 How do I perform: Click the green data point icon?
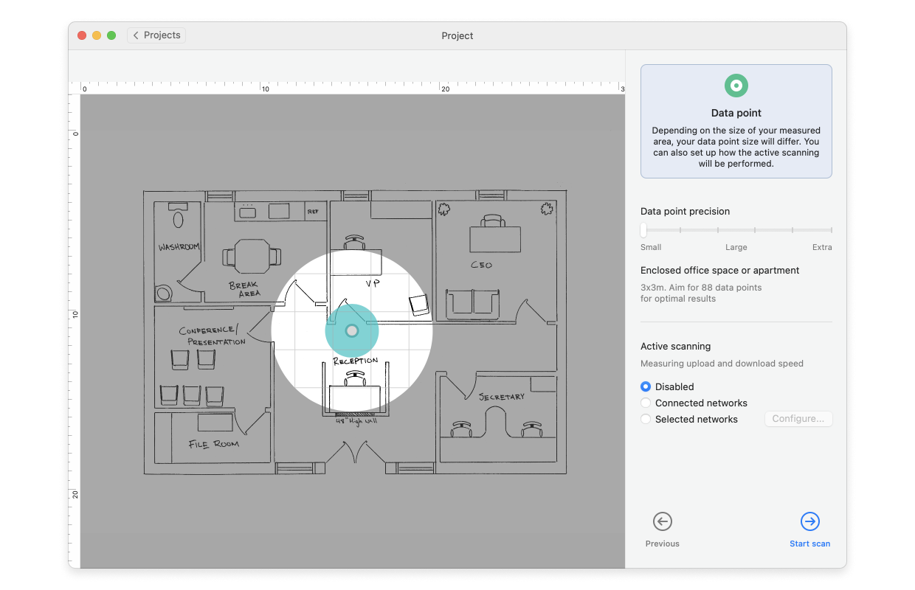coord(736,85)
